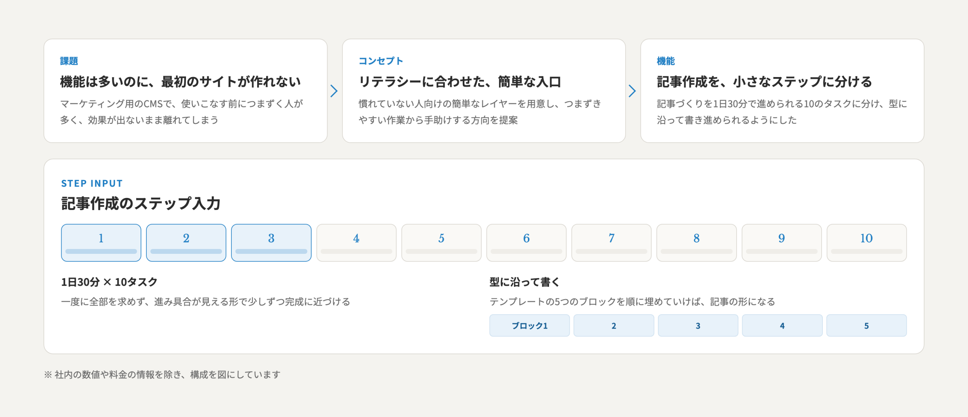Click heading 記事作成を、小さなステップに分ける

(764, 82)
